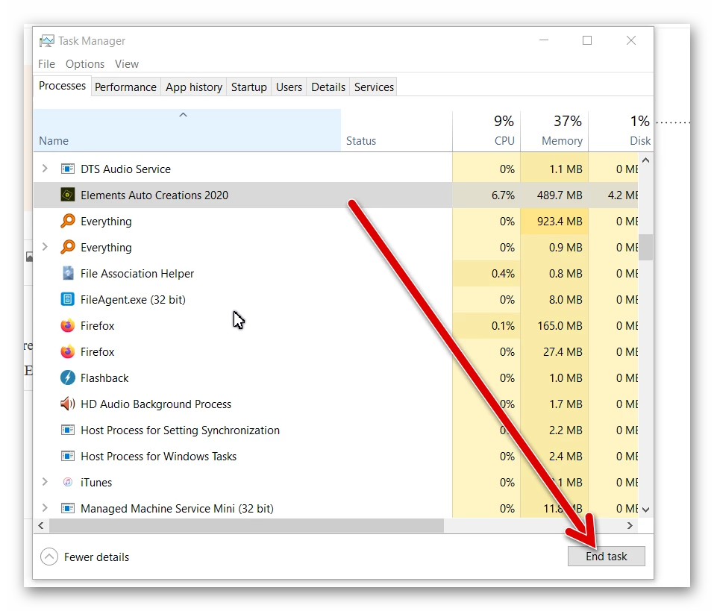
Task: Click the End task button
Action: (x=606, y=557)
